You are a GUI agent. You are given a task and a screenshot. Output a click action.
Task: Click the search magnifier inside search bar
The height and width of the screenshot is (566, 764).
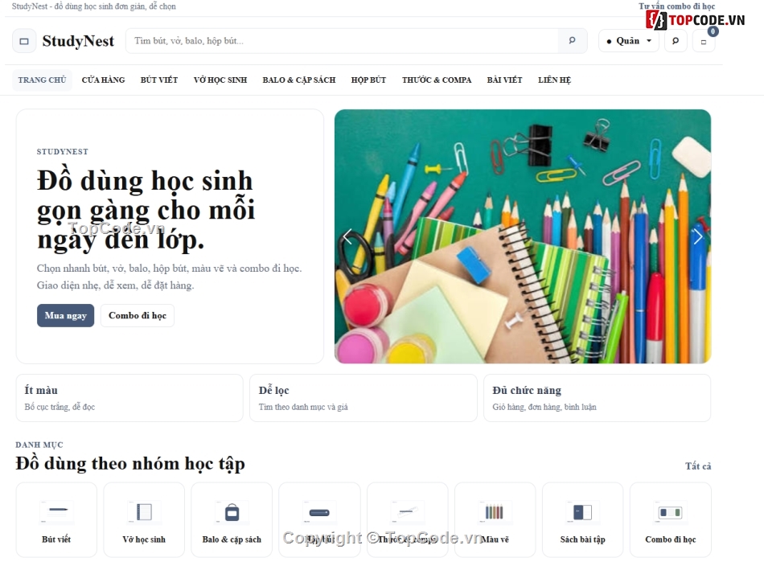tap(572, 40)
